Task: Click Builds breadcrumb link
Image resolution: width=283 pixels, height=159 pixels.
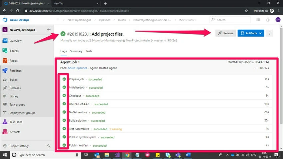Action: coord(122,20)
